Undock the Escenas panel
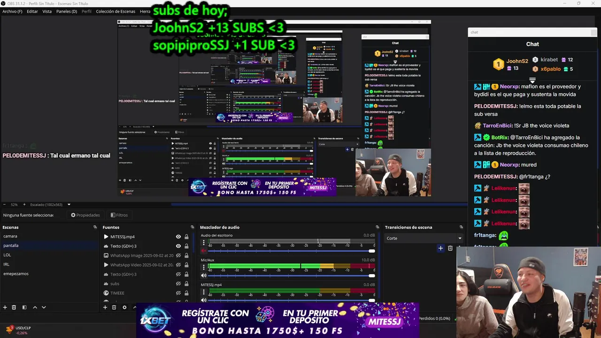 [x=95, y=227]
